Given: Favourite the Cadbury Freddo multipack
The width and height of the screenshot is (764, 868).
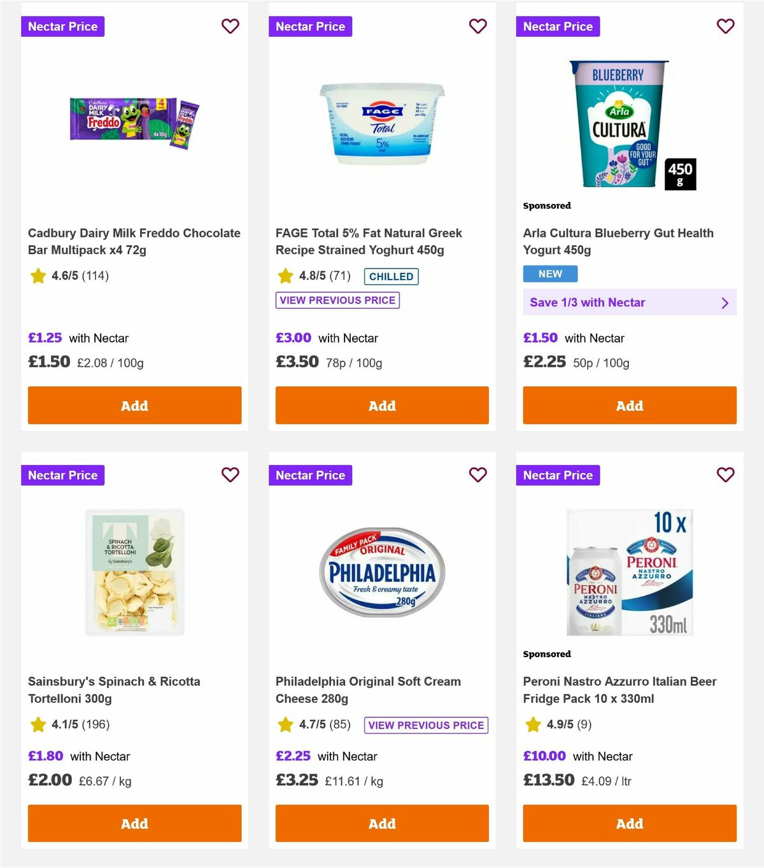Looking at the screenshot, I should point(230,26).
